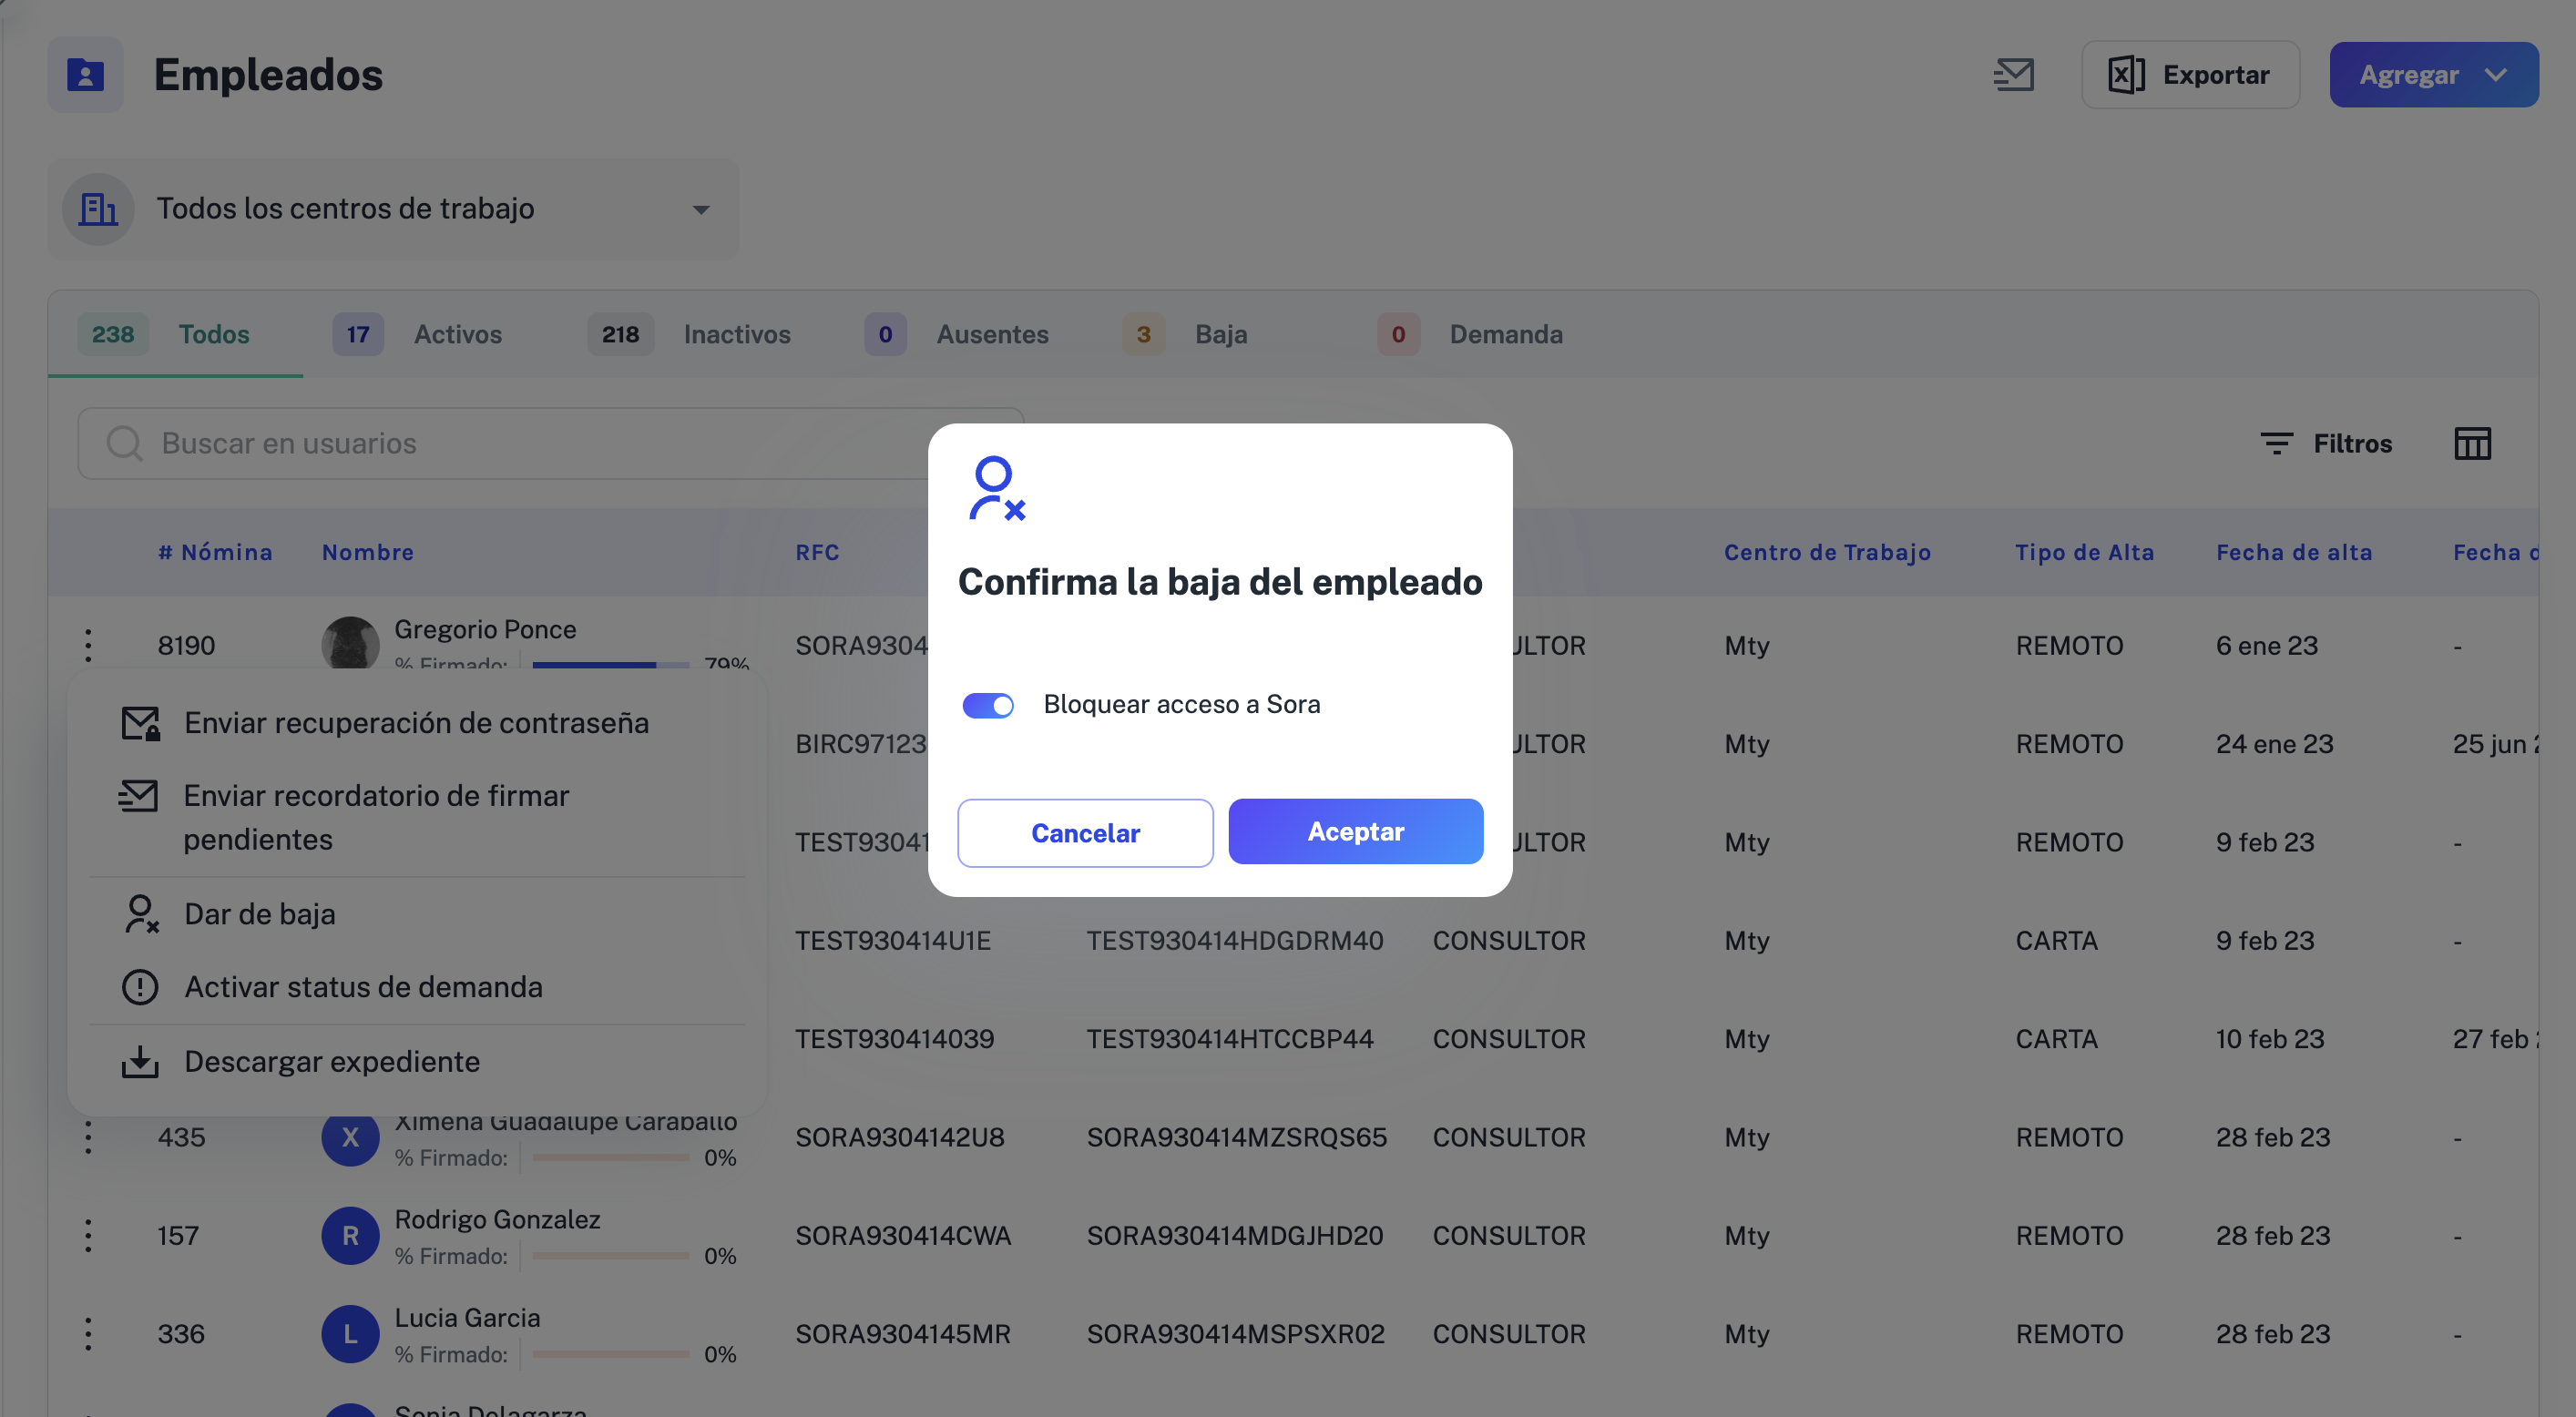Select the Todos tab
The image size is (2576, 1417).
[x=176, y=334]
